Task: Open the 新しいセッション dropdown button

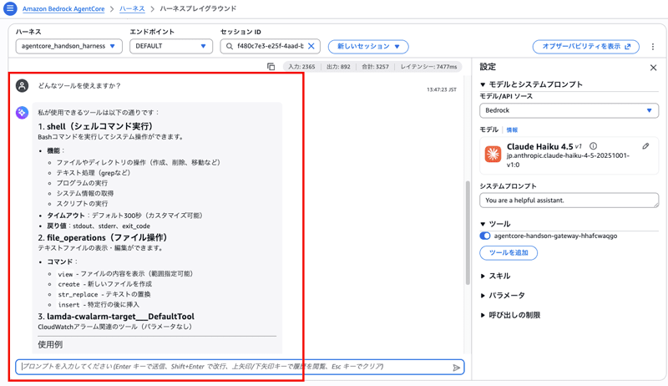Action: [368, 47]
